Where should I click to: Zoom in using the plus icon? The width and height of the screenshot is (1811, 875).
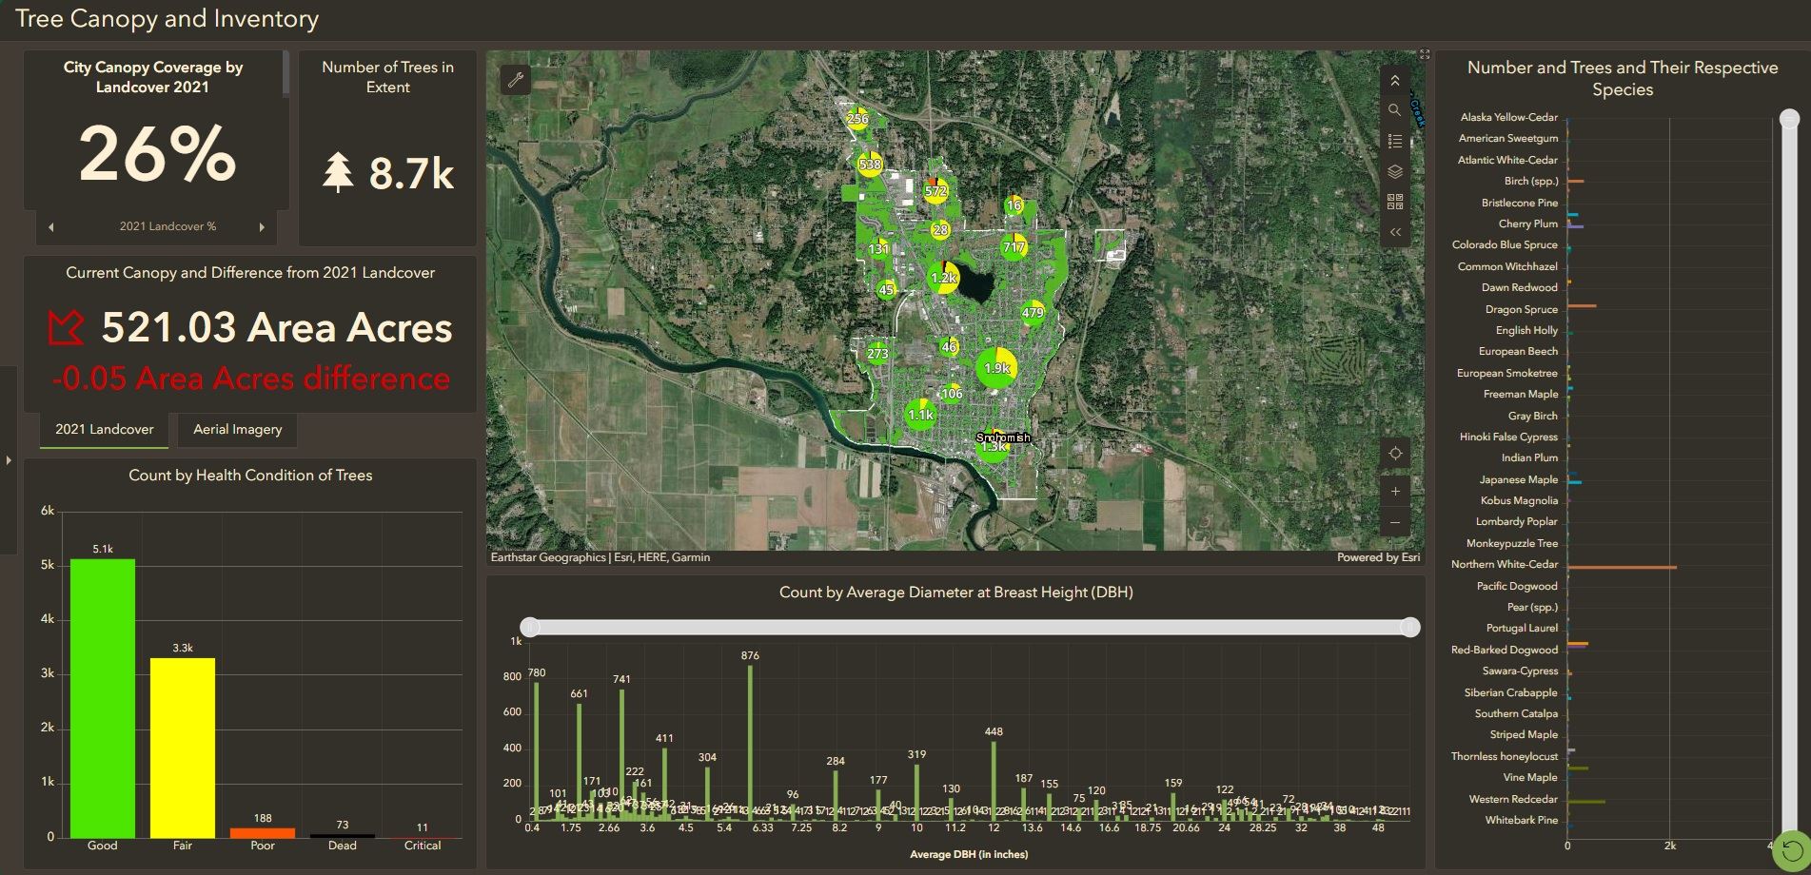pyautogui.click(x=1395, y=491)
